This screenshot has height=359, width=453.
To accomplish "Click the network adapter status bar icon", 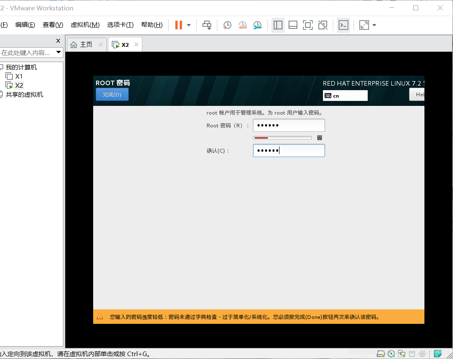I will tap(402, 354).
